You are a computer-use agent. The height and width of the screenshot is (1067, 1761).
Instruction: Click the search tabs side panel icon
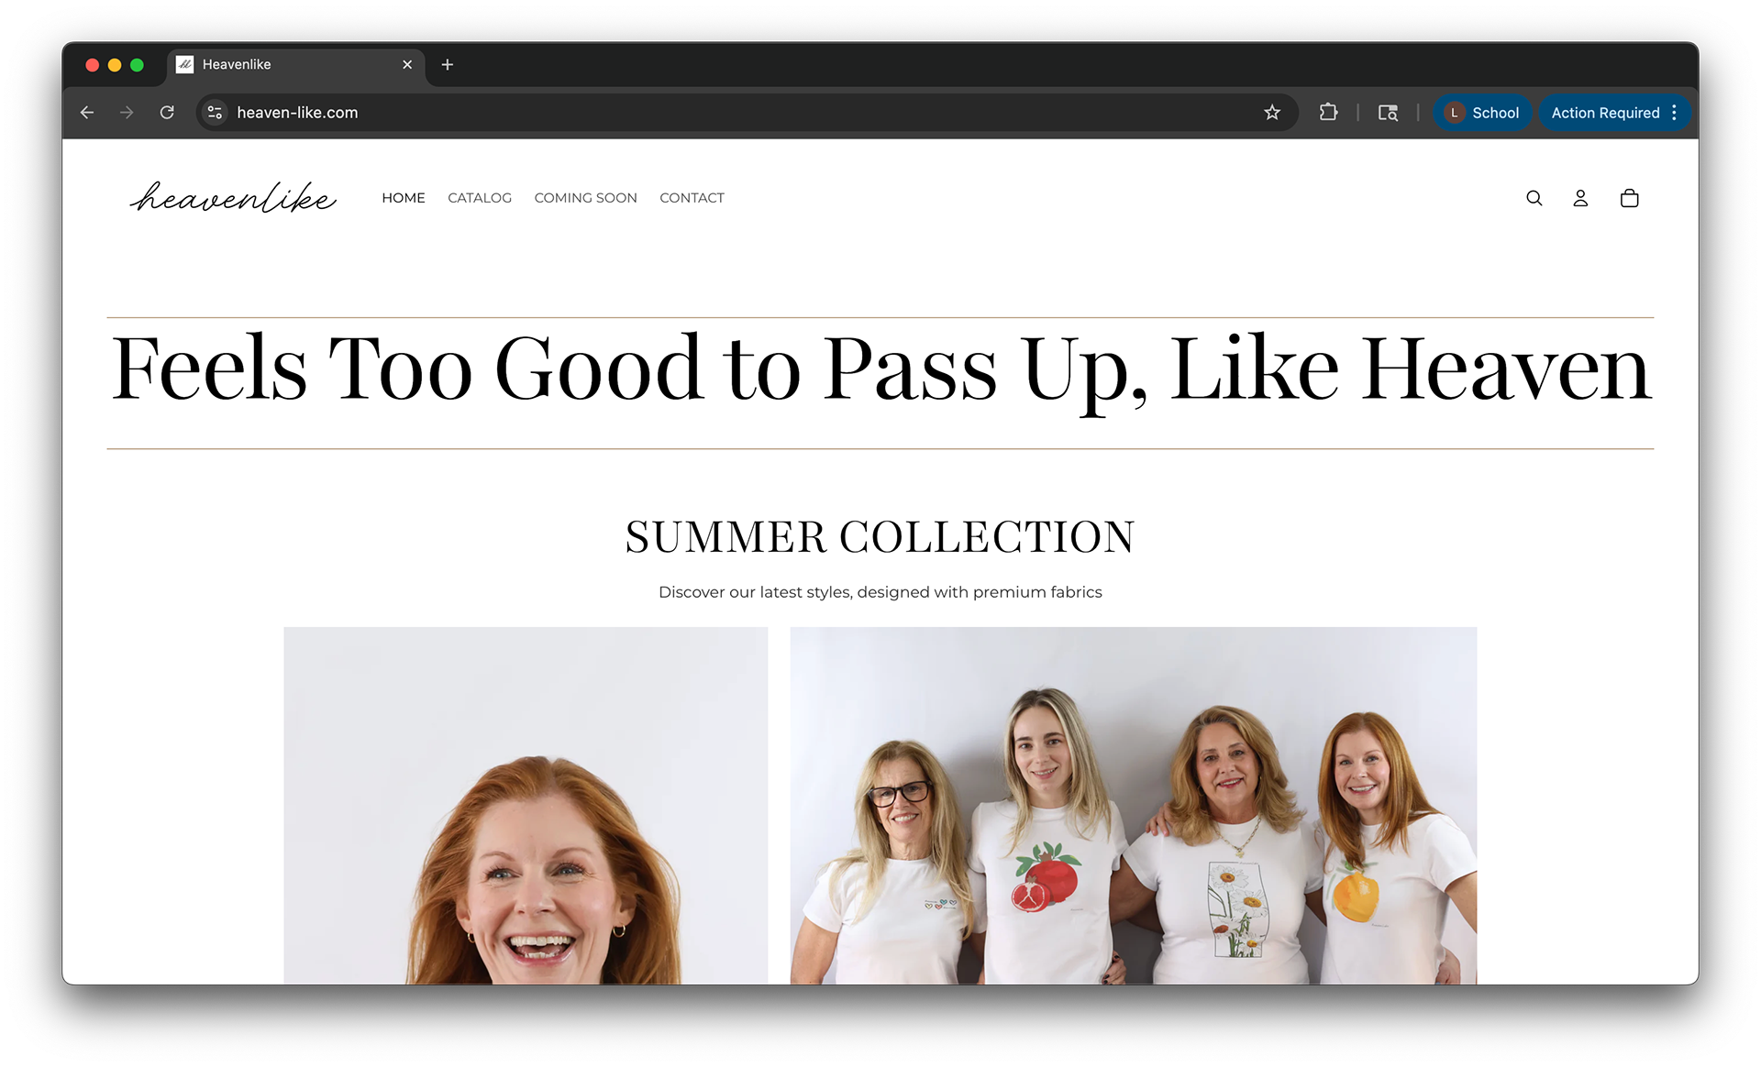[1388, 113]
